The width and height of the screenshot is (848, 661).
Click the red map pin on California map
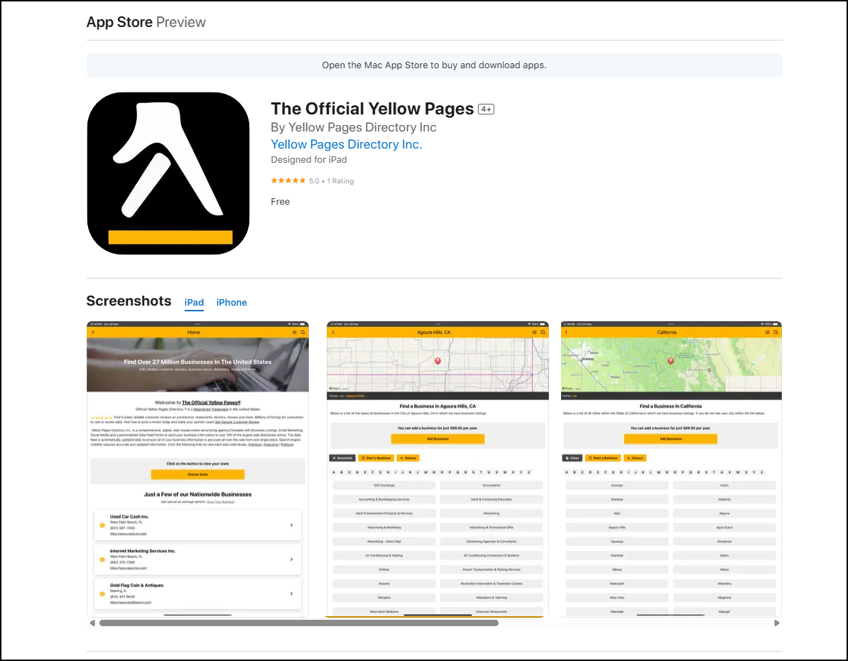pyautogui.click(x=670, y=361)
